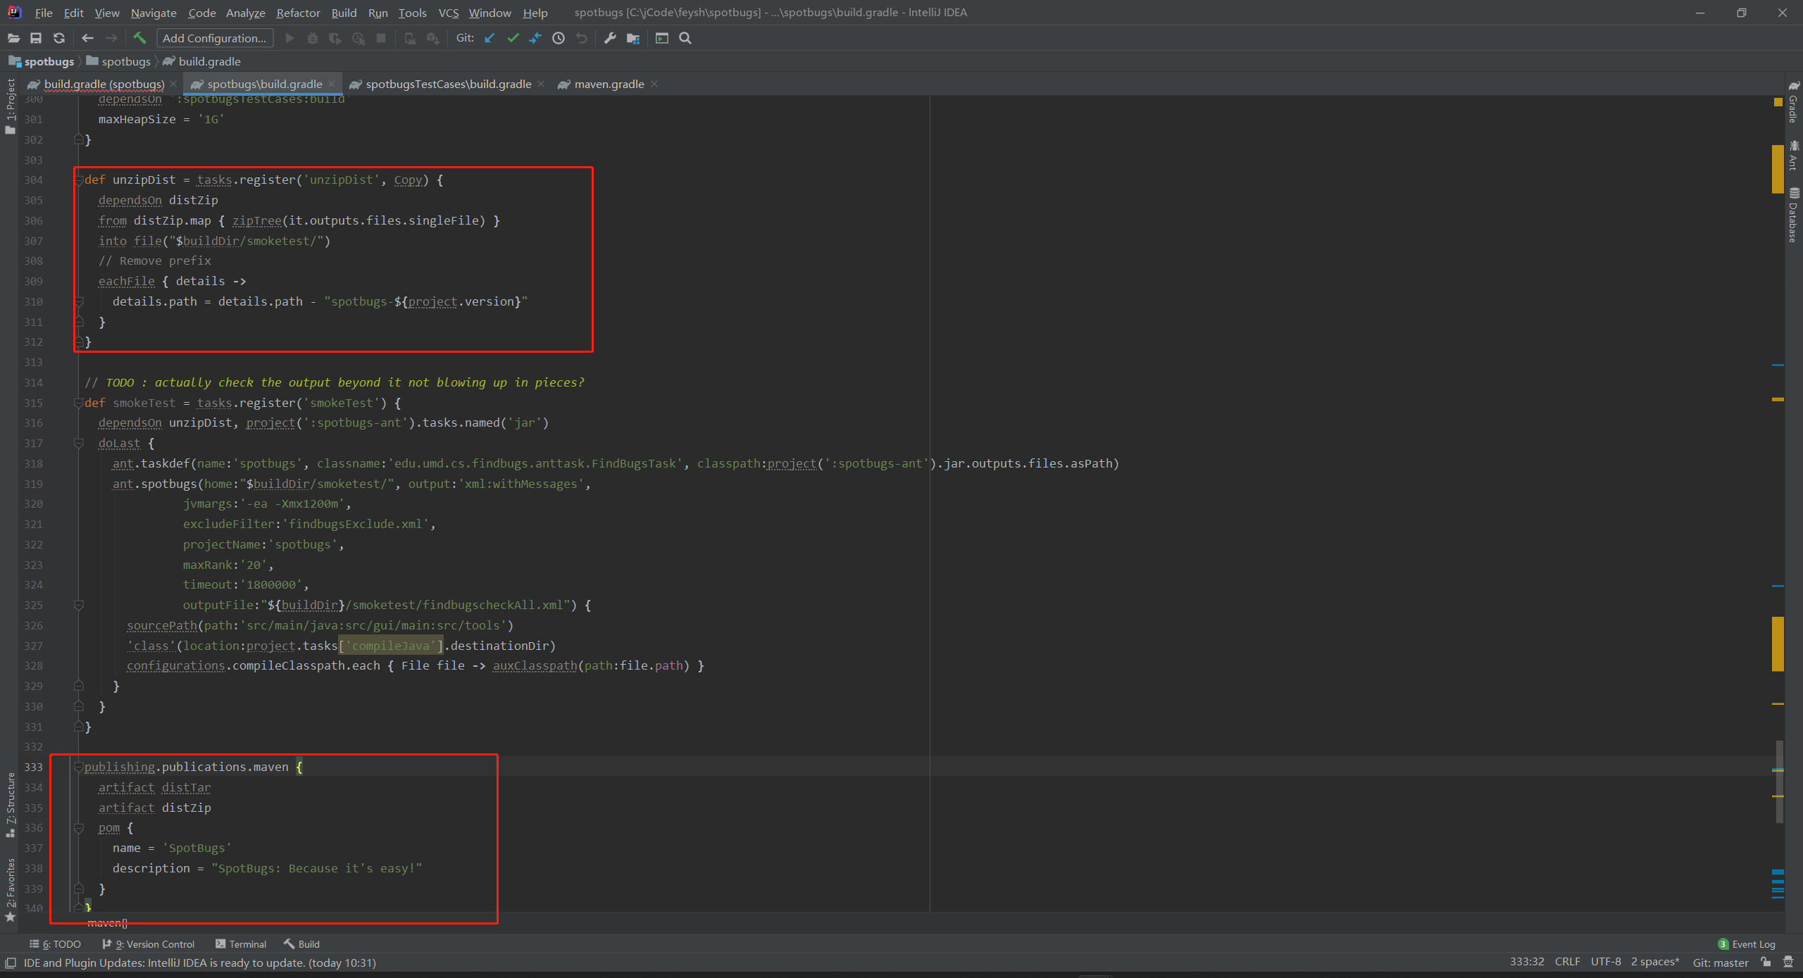Viewport: 1803px width, 978px height.
Task: Start debugging using the bug icon
Action: tap(312, 38)
